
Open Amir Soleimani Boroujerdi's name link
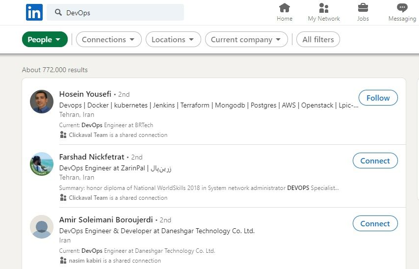[x=106, y=220]
